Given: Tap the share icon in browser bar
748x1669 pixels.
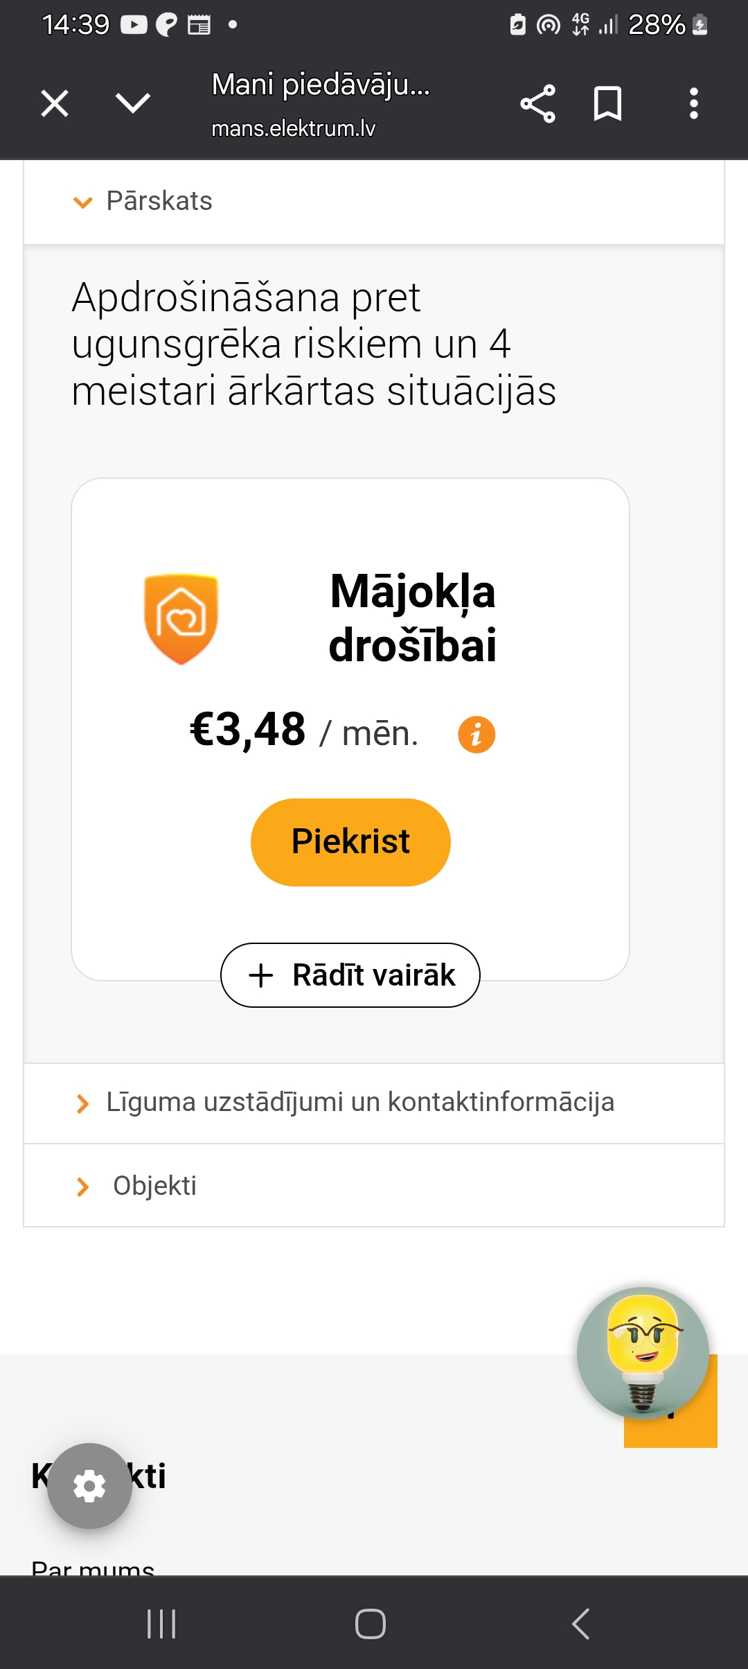Looking at the screenshot, I should [x=537, y=104].
